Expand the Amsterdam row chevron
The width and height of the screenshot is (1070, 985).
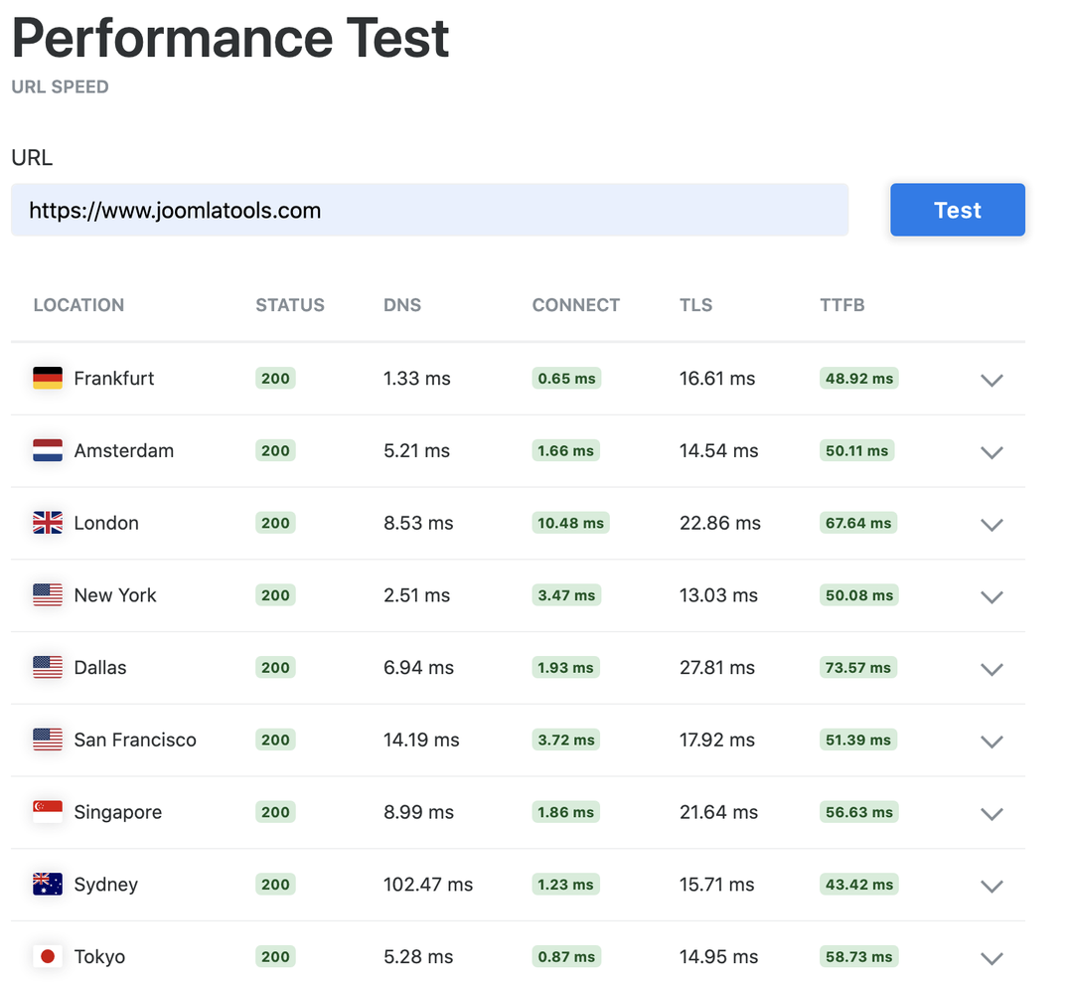(992, 452)
